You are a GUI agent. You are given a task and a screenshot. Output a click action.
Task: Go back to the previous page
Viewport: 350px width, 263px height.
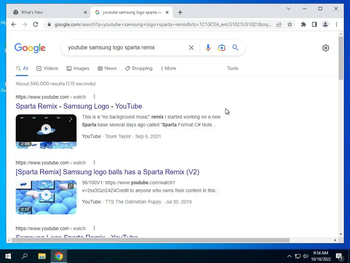click(x=14, y=24)
